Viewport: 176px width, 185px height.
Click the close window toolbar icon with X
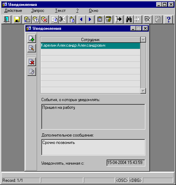148,19
